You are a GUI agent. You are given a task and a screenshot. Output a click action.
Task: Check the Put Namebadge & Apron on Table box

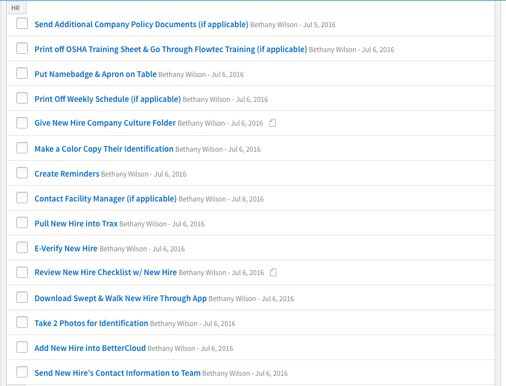22,73
